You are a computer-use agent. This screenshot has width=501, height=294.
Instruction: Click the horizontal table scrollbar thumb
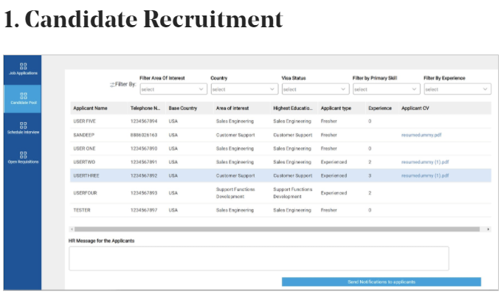click(277, 229)
